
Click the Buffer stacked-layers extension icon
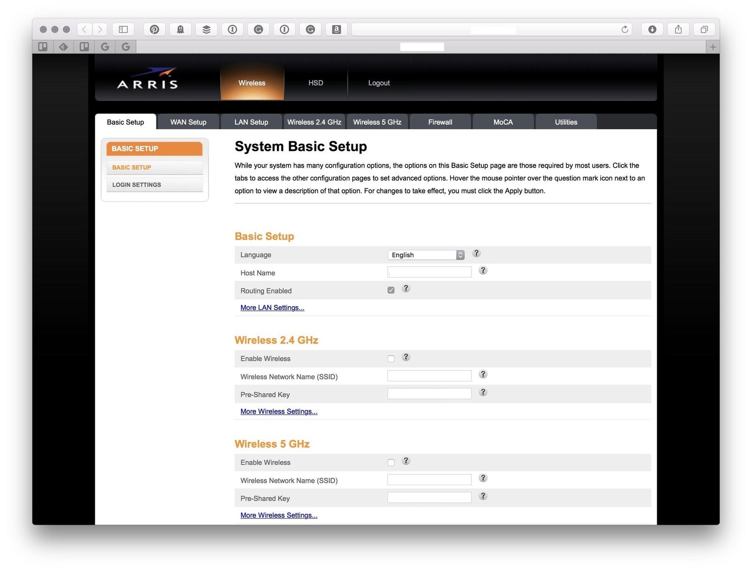(x=206, y=30)
